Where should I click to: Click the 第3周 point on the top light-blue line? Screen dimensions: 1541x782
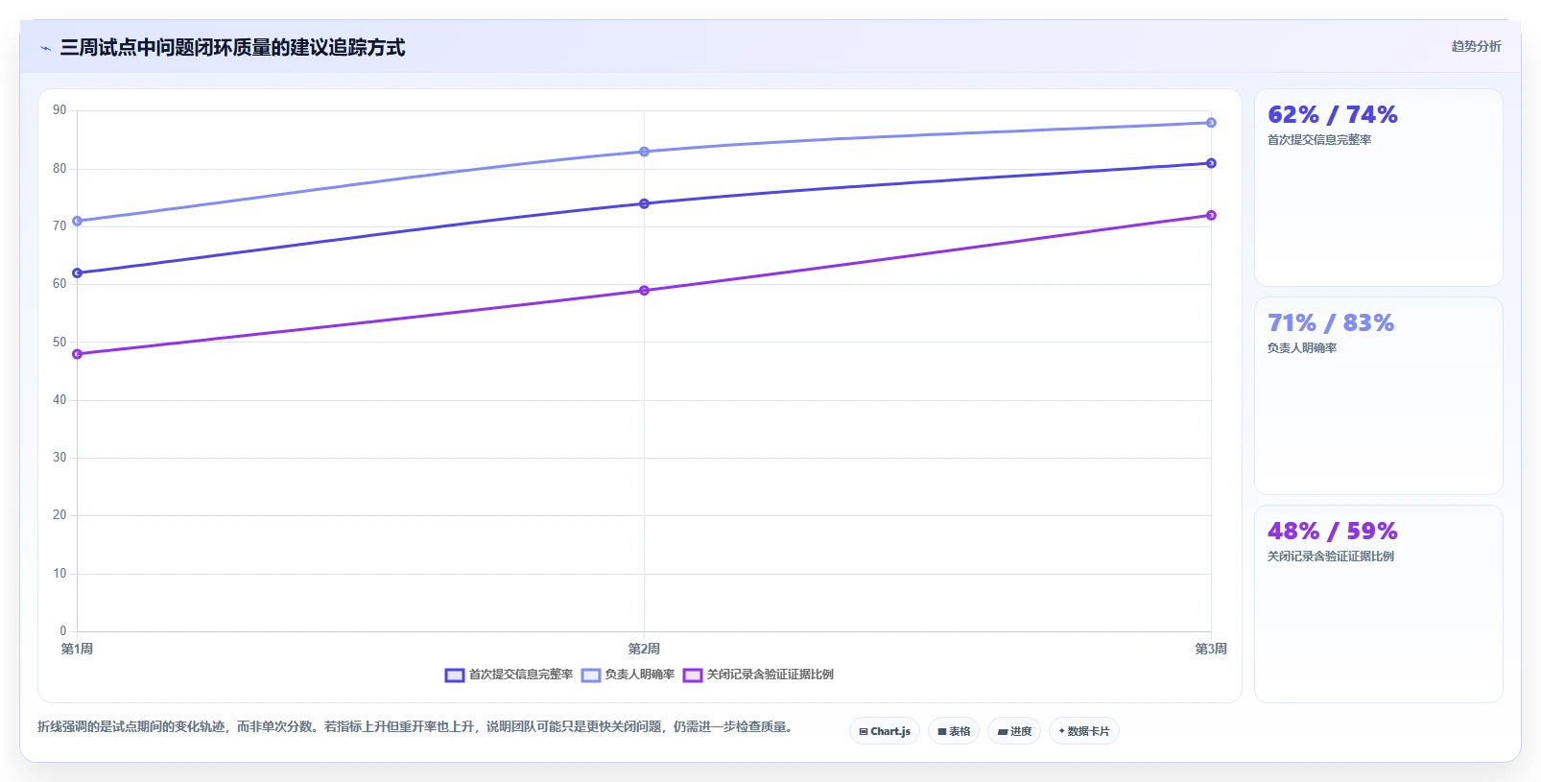click(1211, 123)
